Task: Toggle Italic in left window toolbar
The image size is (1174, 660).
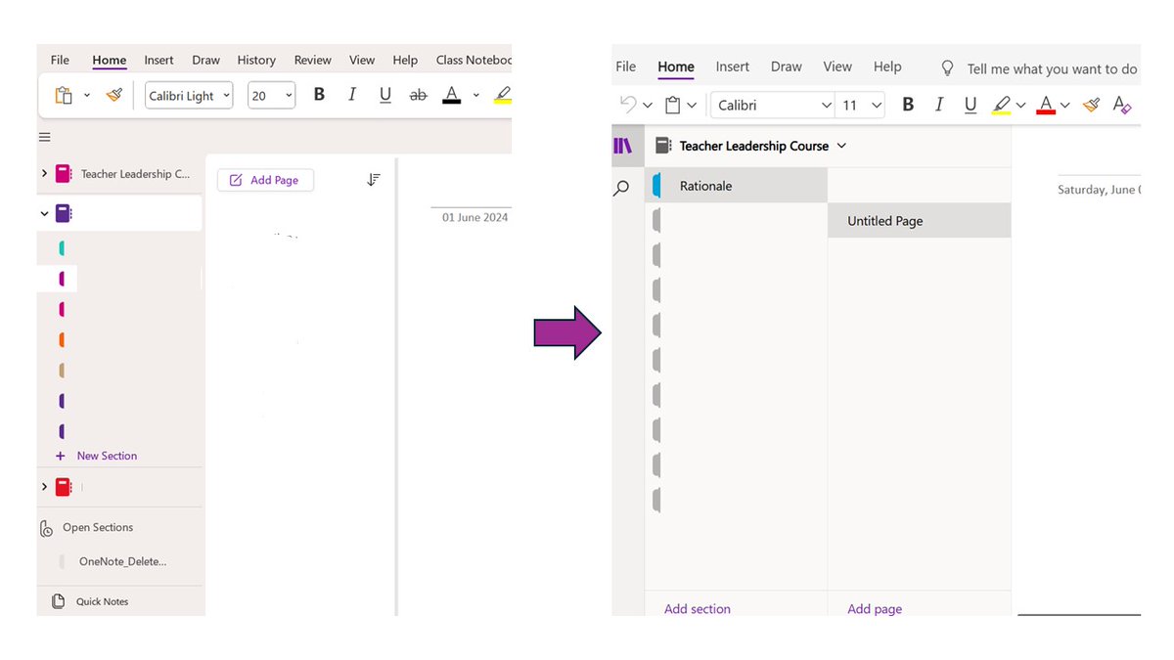Action: [x=352, y=95]
